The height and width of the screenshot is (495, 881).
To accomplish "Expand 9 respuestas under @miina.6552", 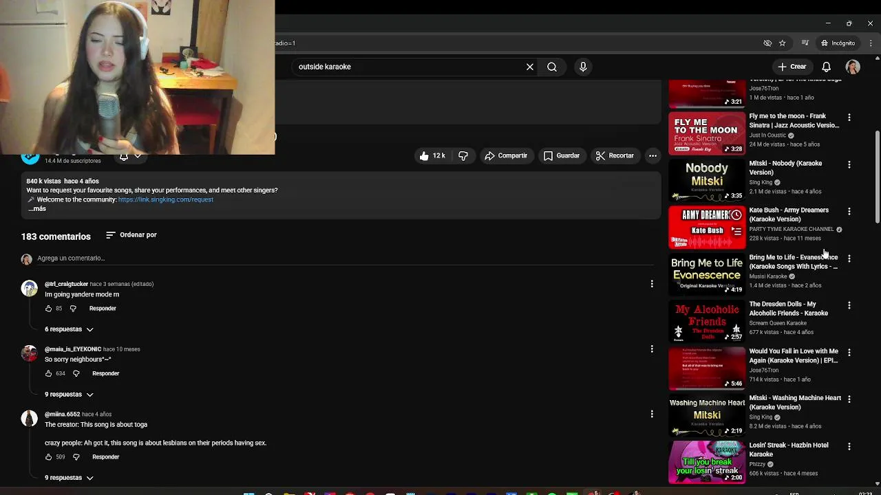I will tap(69, 478).
